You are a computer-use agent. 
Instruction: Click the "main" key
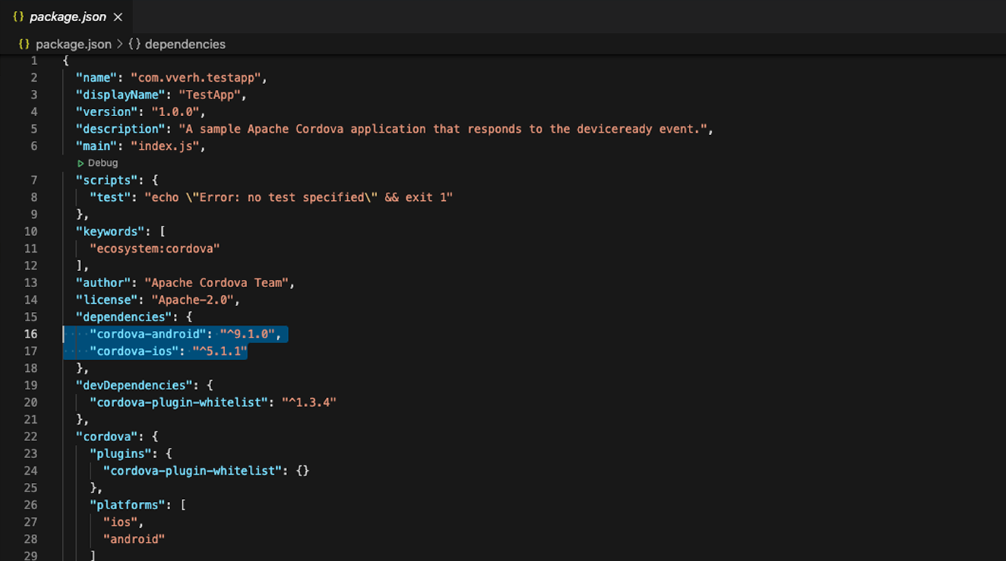click(x=96, y=146)
